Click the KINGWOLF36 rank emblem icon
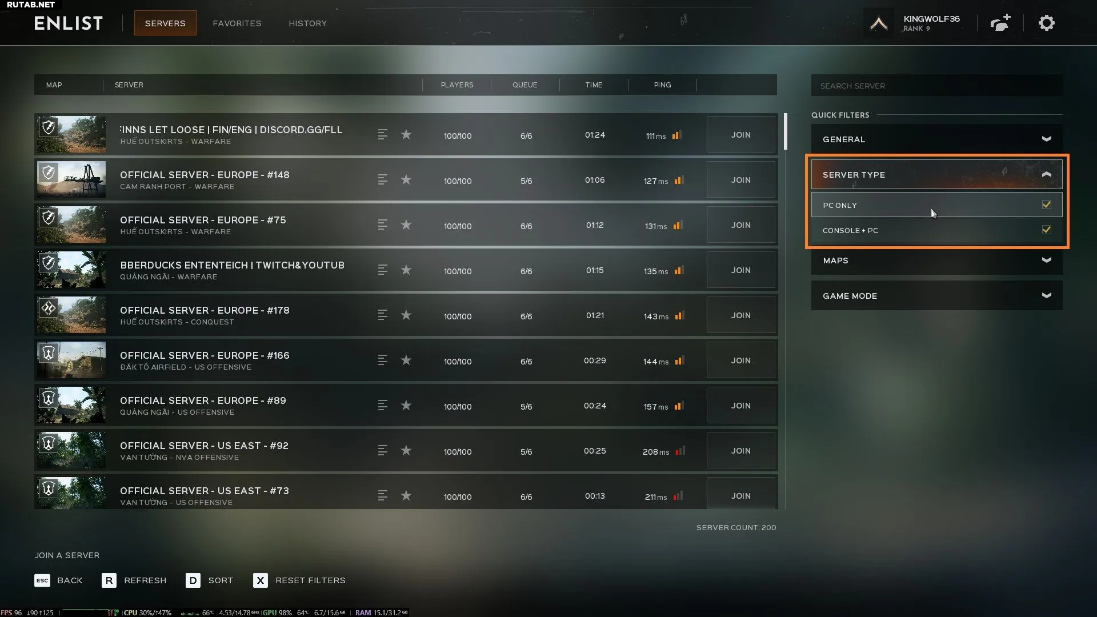1097x617 pixels. click(x=878, y=23)
